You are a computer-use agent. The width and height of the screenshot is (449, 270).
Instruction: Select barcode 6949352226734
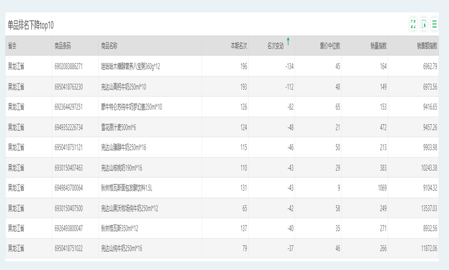click(69, 127)
